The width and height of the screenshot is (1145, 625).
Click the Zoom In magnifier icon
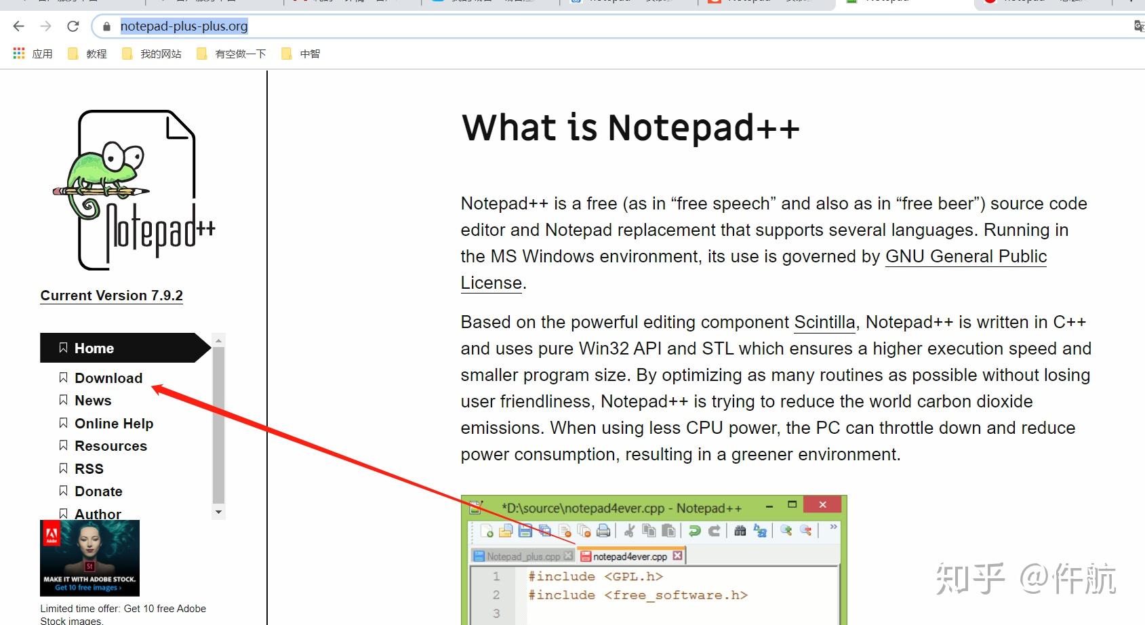pyautogui.click(x=786, y=530)
